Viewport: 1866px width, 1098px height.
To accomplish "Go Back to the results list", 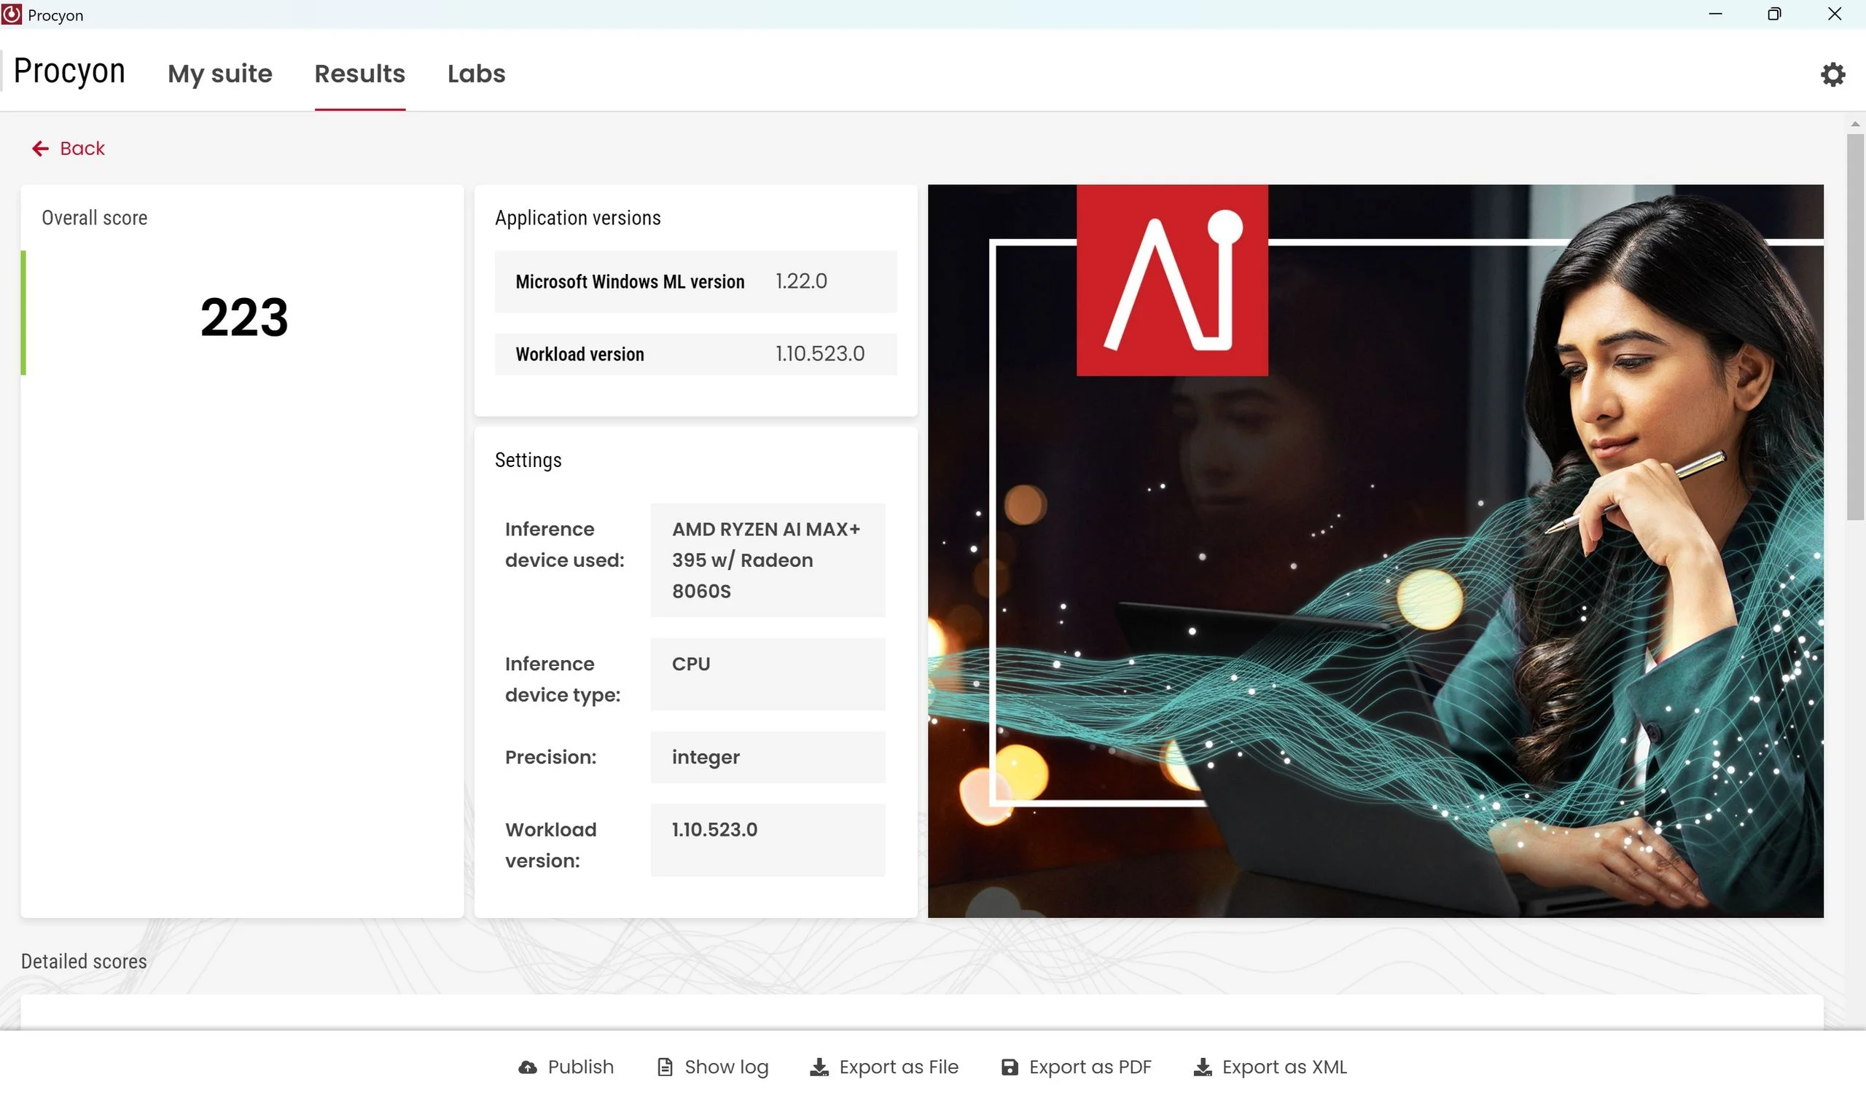I will click(x=82, y=149).
